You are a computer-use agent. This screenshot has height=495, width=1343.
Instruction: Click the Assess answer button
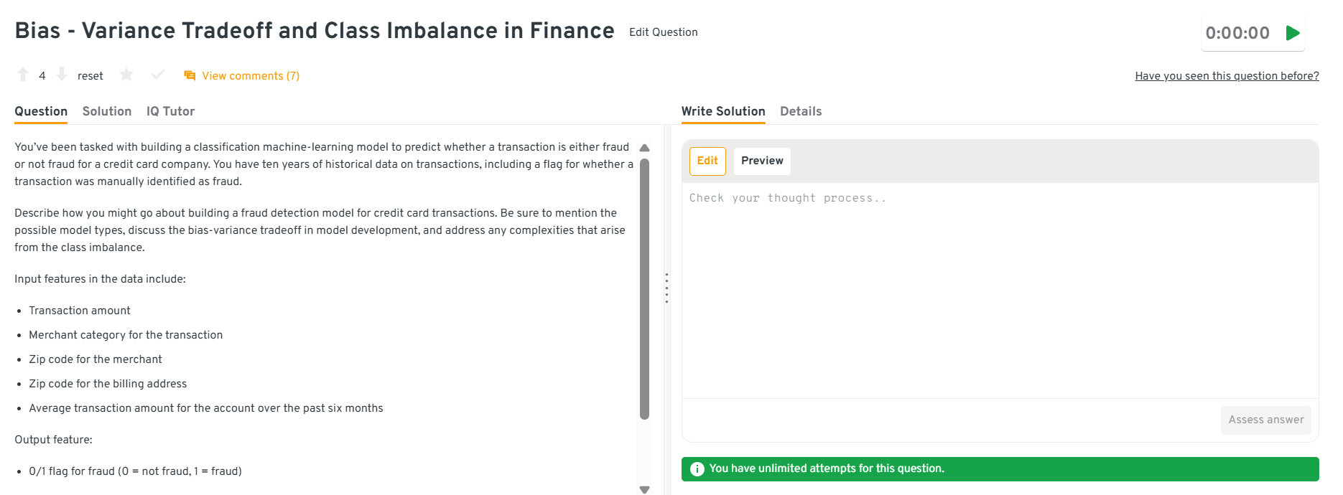pyautogui.click(x=1265, y=420)
